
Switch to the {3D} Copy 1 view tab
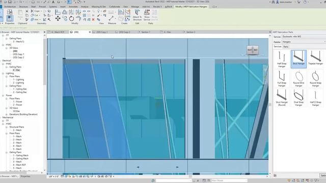point(102,32)
